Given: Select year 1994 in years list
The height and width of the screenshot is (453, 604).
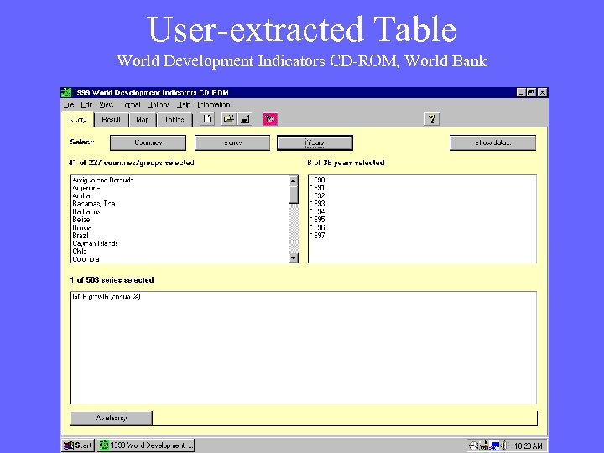Looking at the screenshot, I should pos(318,211).
